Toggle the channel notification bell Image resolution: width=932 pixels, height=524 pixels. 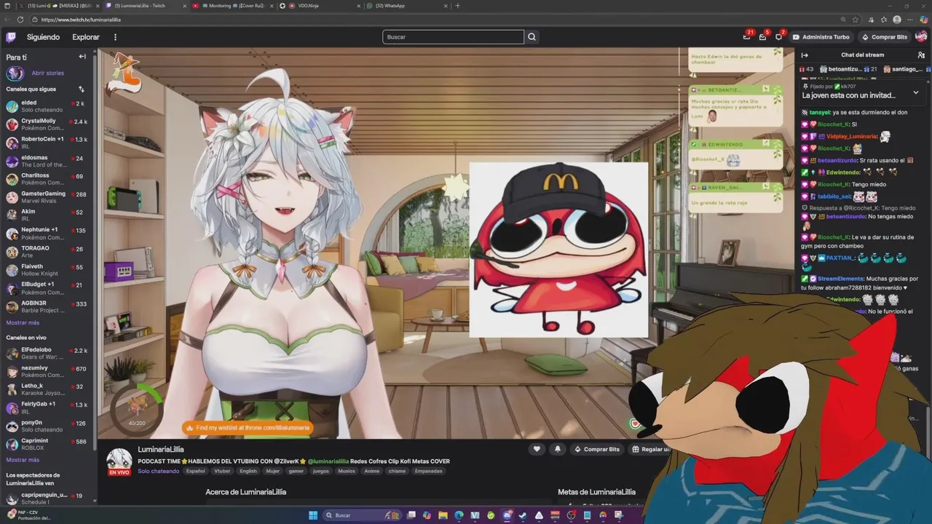click(x=557, y=449)
